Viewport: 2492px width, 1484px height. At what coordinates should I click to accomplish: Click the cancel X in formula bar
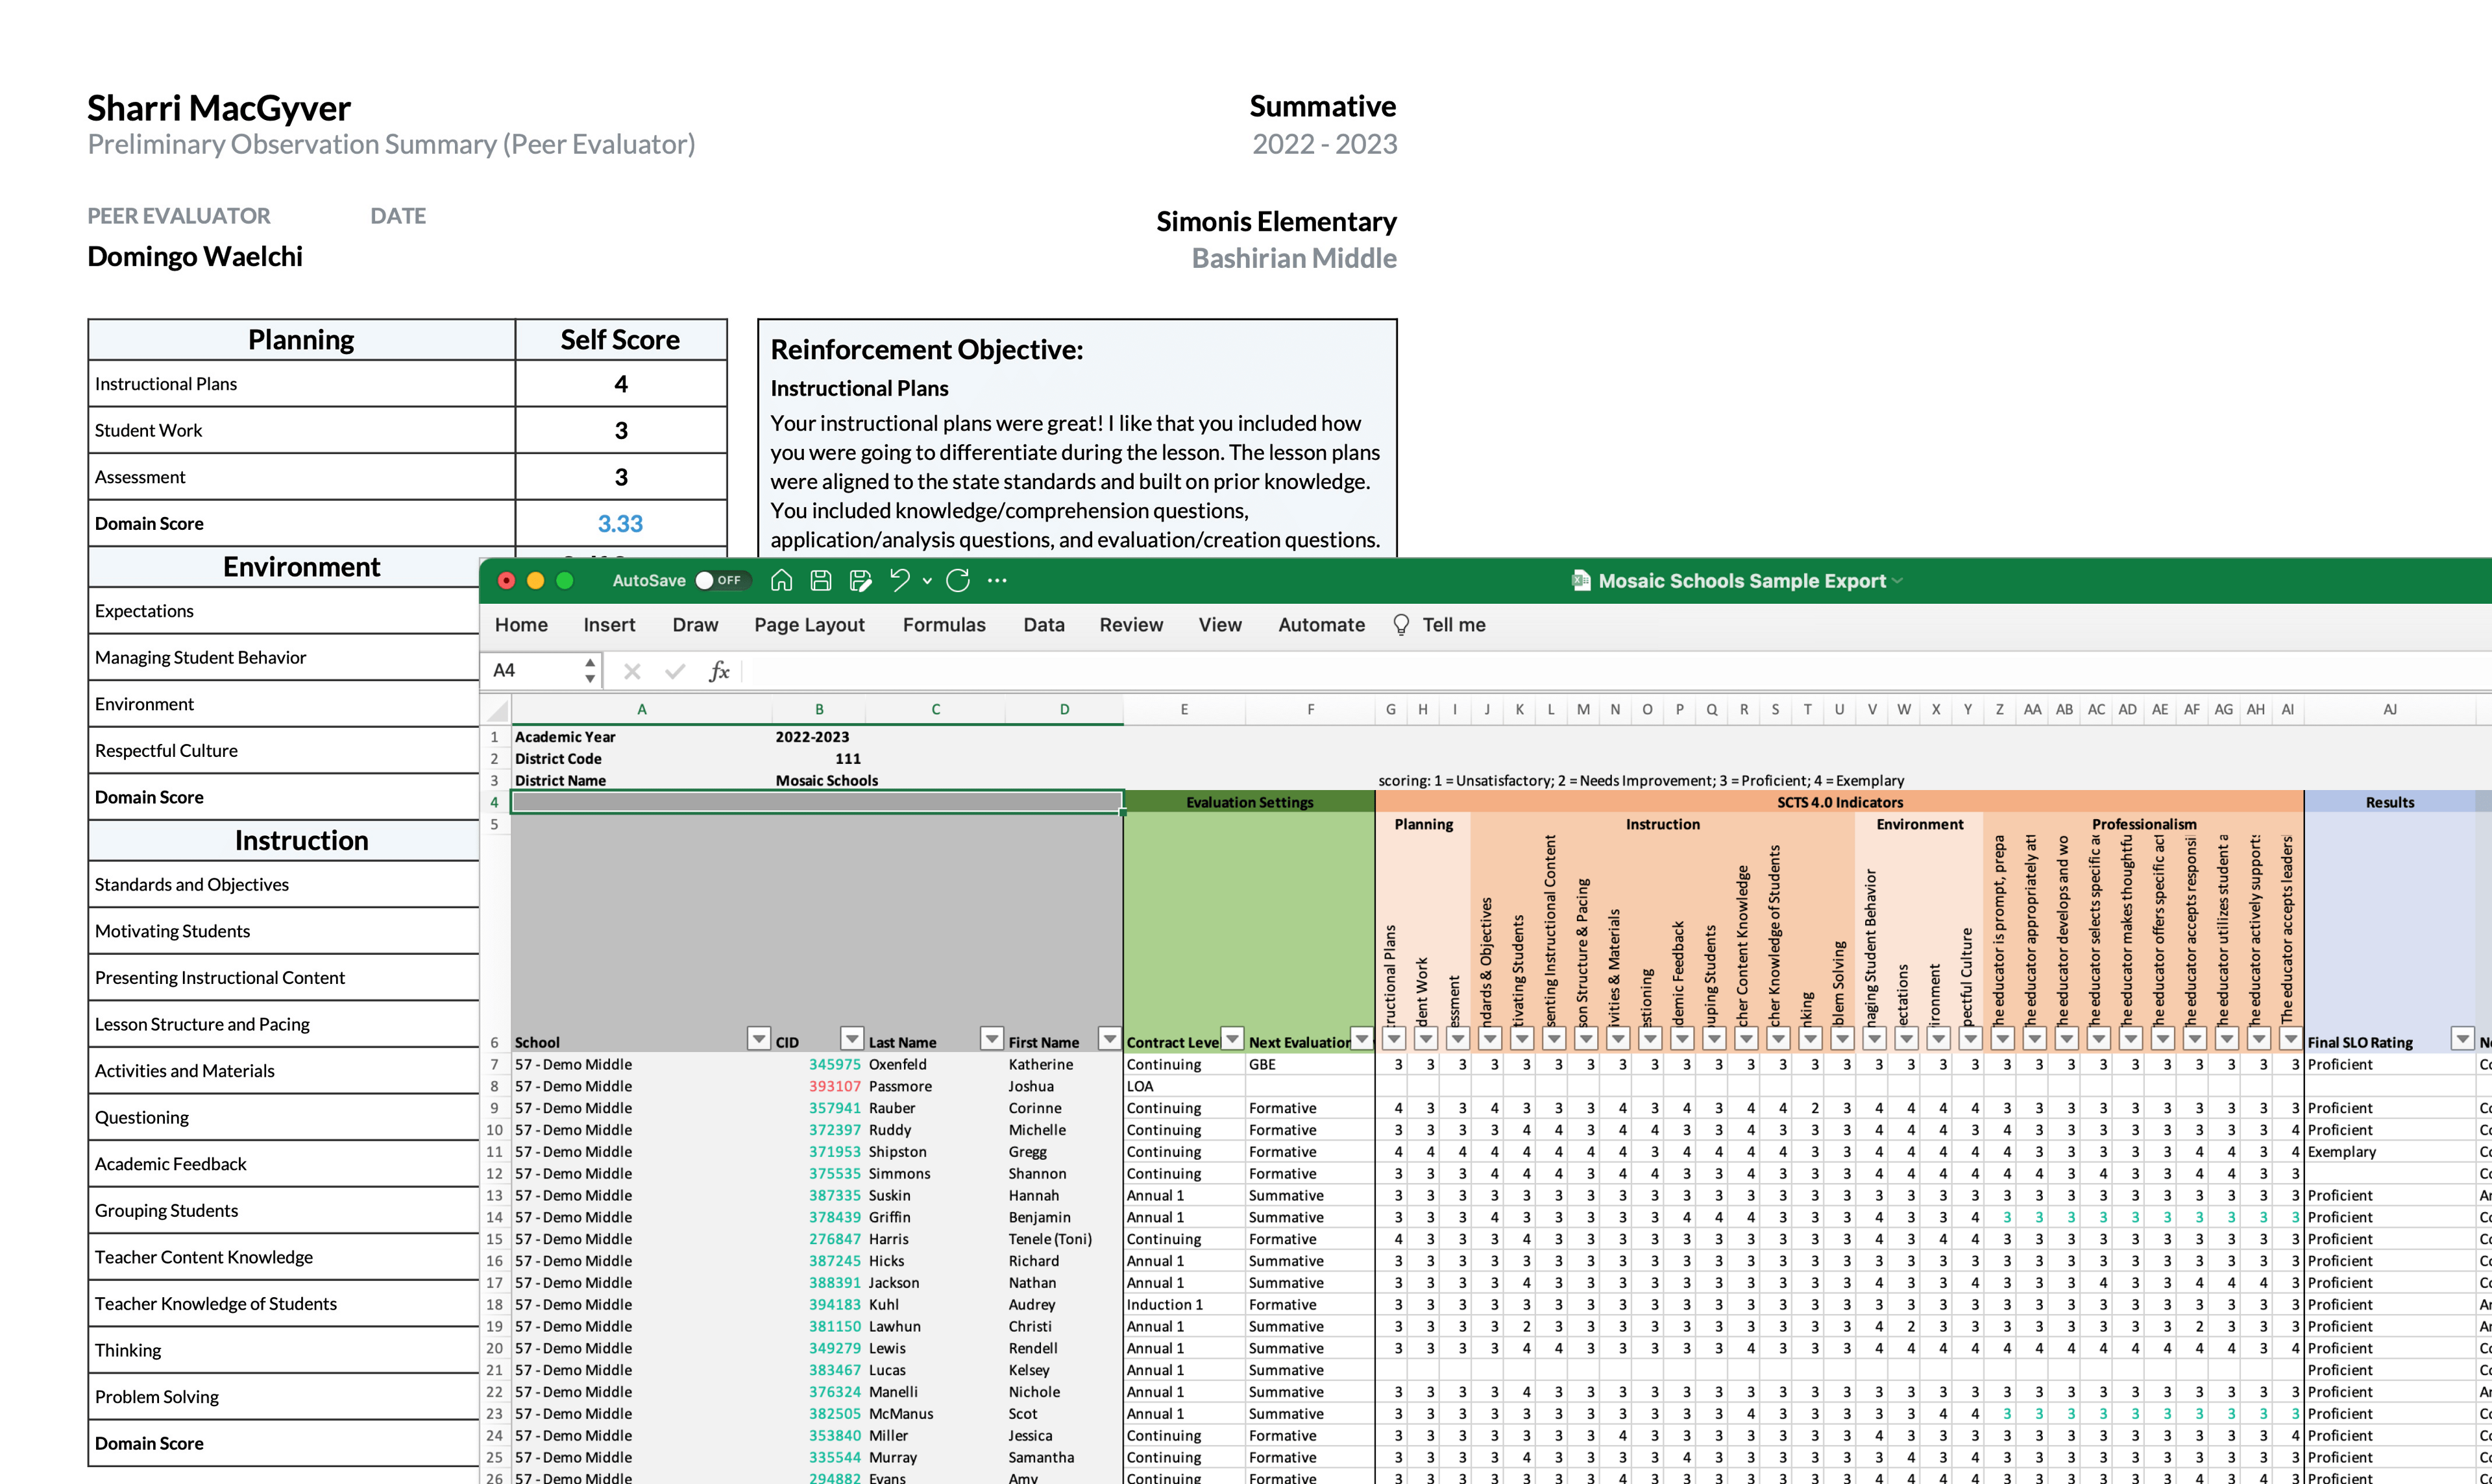coord(631,671)
